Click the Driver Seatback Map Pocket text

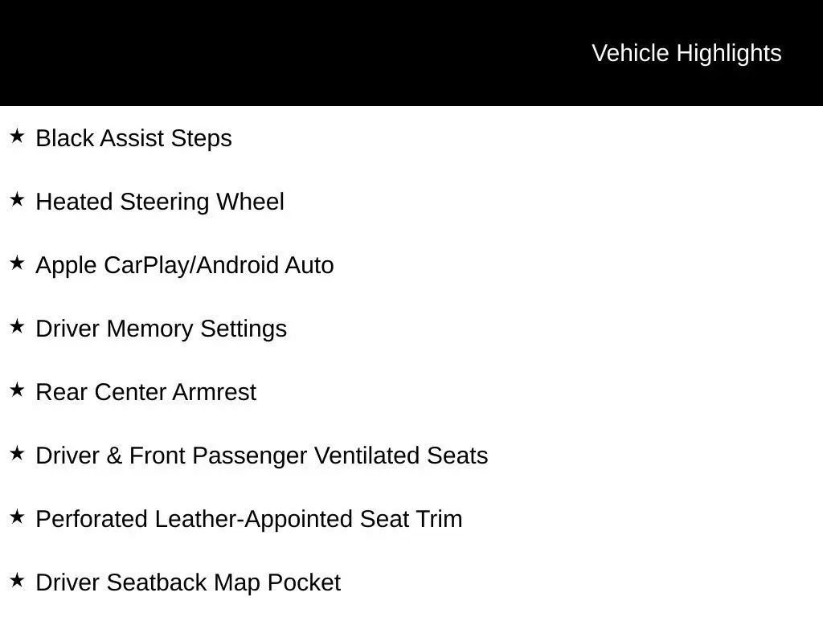[188, 582]
